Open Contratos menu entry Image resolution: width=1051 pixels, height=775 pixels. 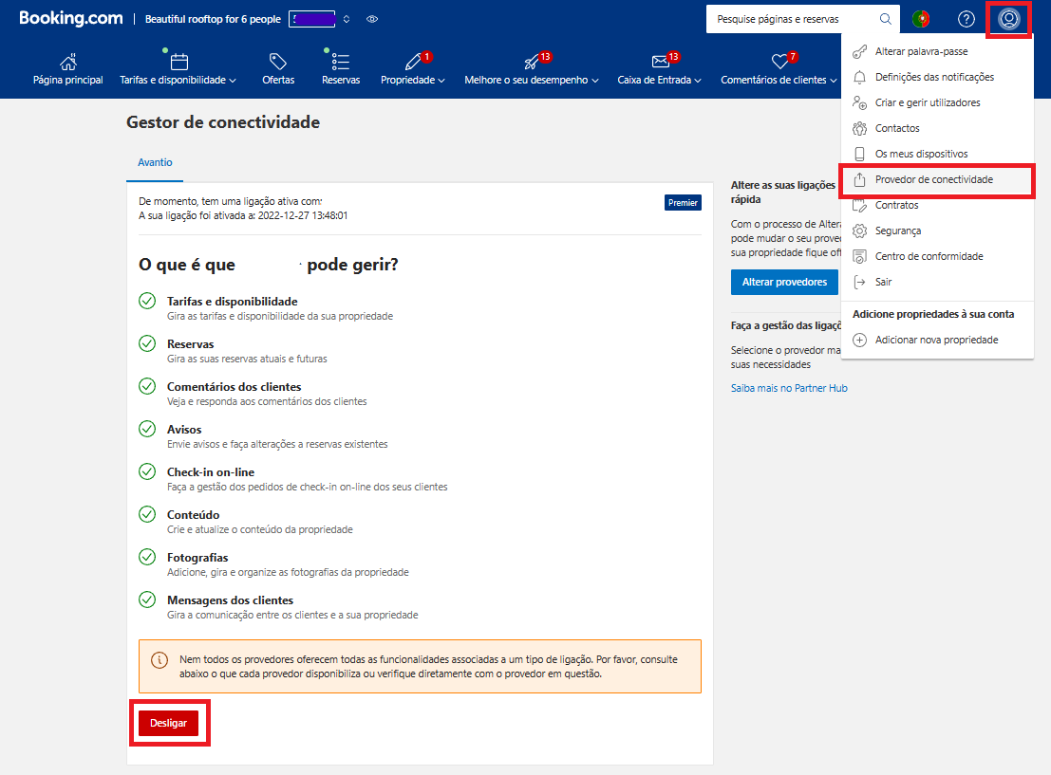pos(937,205)
